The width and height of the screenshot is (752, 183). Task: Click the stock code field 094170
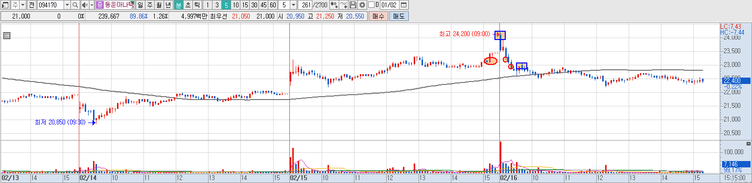click(50, 5)
